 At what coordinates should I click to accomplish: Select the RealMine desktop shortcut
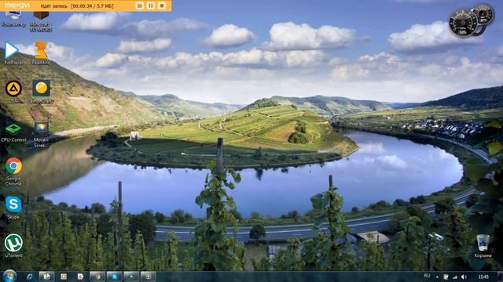click(x=41, y=53)
